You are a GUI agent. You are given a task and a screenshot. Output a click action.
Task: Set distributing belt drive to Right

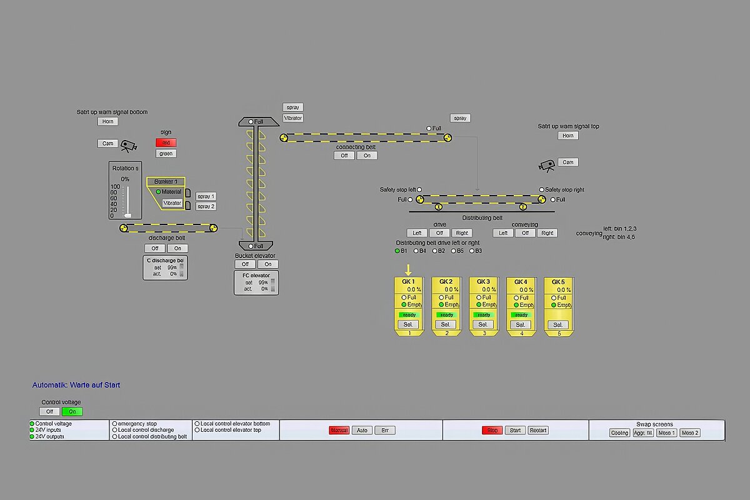point(462,233)
